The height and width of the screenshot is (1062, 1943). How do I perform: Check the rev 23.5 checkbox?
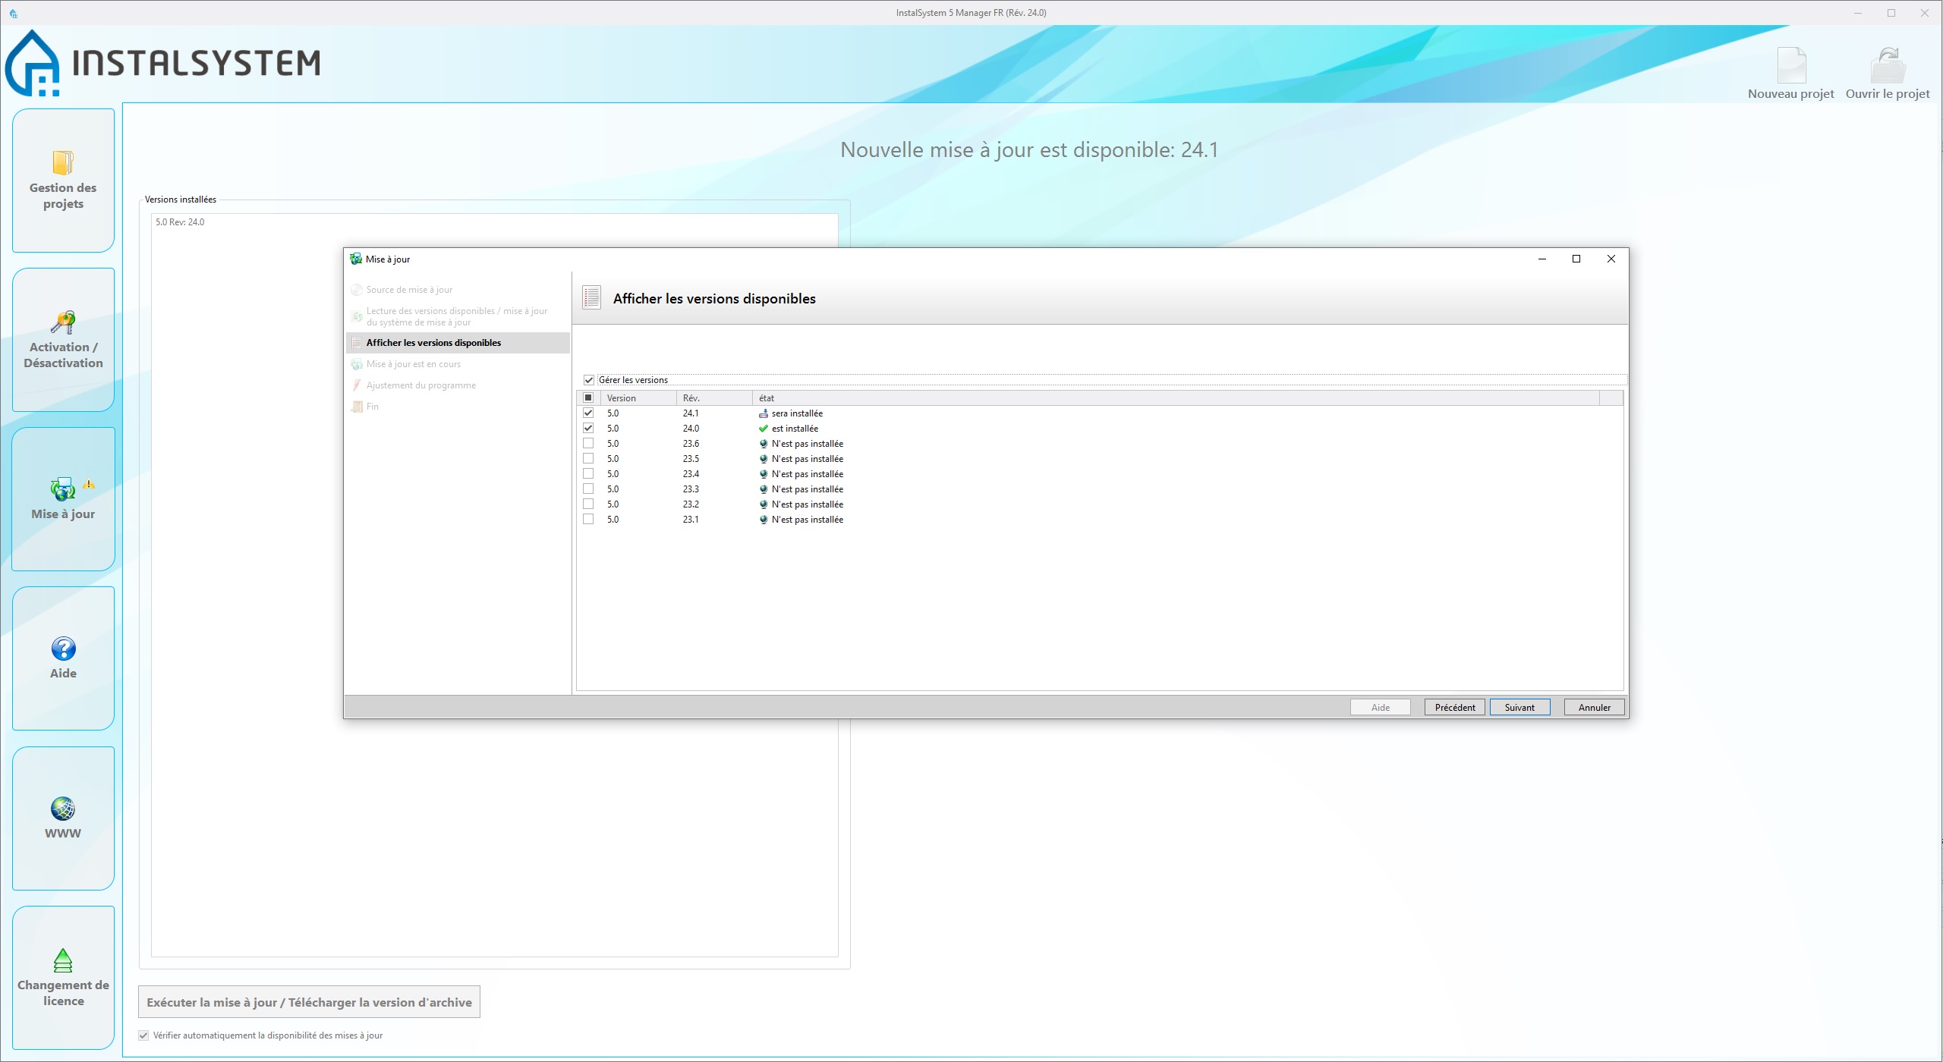click(x=588, y=459)
